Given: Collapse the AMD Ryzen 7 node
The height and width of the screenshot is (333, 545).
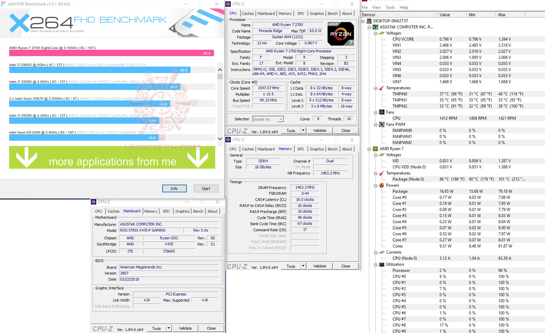Looking at the screenshot, I should click(x=369, y=149).
